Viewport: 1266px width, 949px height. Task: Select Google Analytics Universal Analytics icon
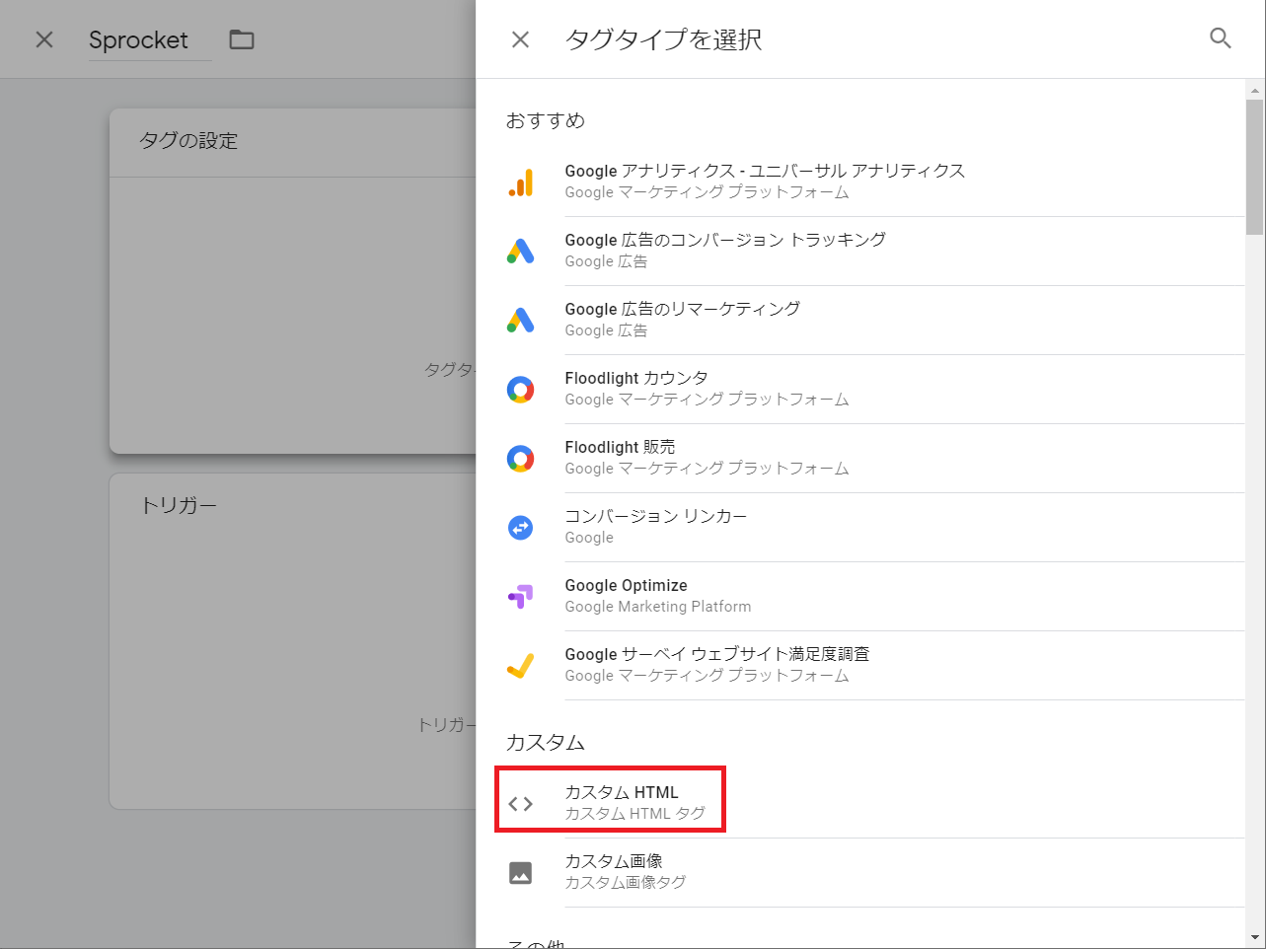521,182
